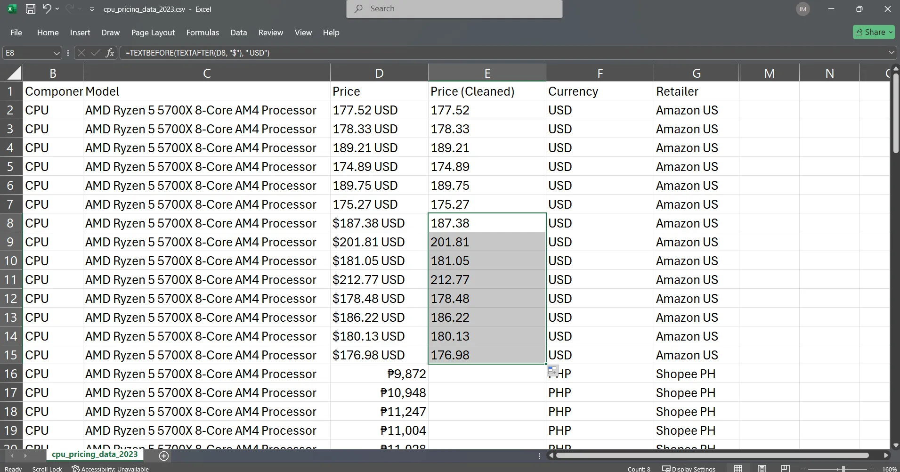
Task: Open the Formulas ribbon tab
Action: (x=203, y=33)
